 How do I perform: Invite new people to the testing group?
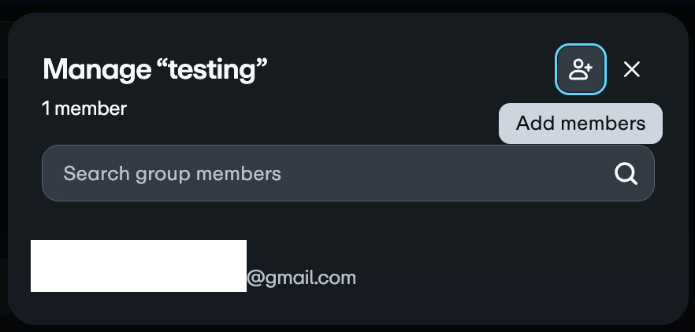point(581,69)
